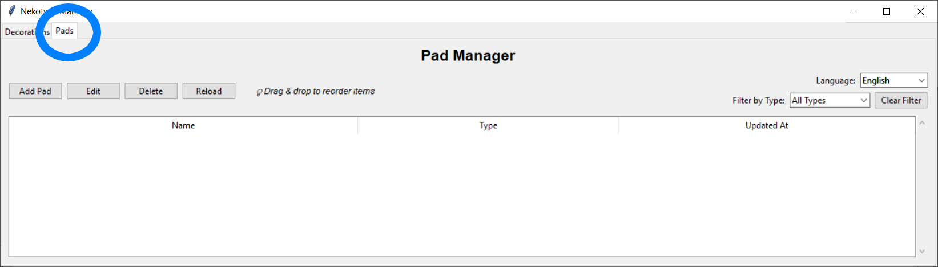
Task: Sort by the Updated At column header
Action: pyautogui.click(x=767, y=125)
